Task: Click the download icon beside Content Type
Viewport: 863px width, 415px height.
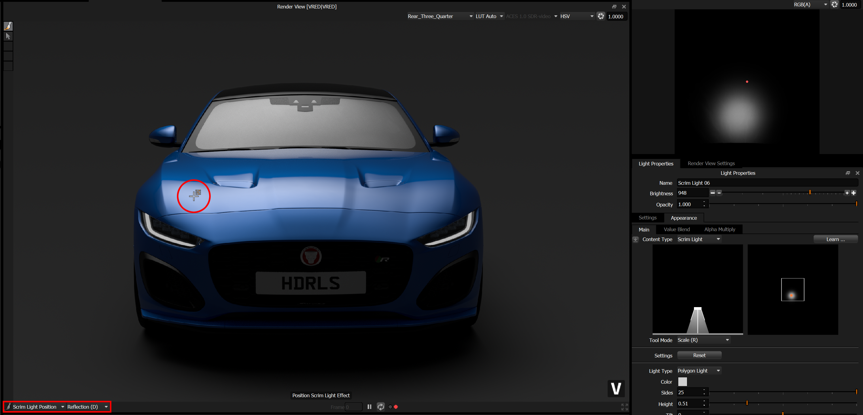Action: click(635, 239)
